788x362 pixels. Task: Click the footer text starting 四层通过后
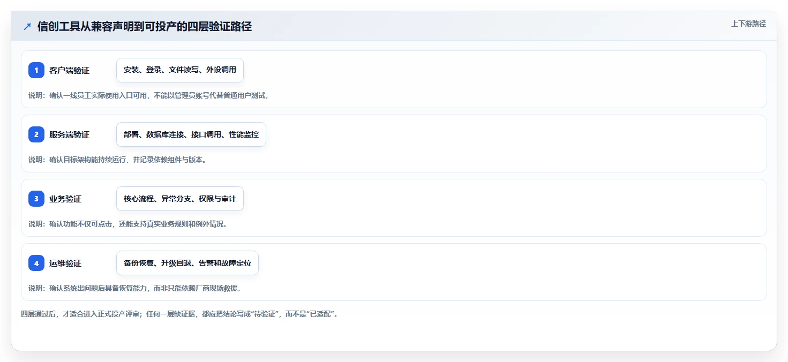click(179, 314)
